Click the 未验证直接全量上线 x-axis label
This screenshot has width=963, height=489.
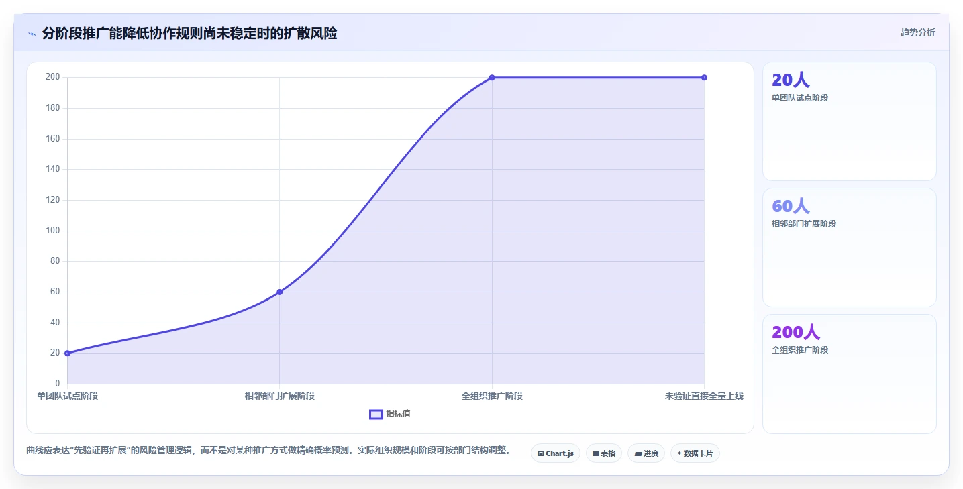[x=704, y=396]
